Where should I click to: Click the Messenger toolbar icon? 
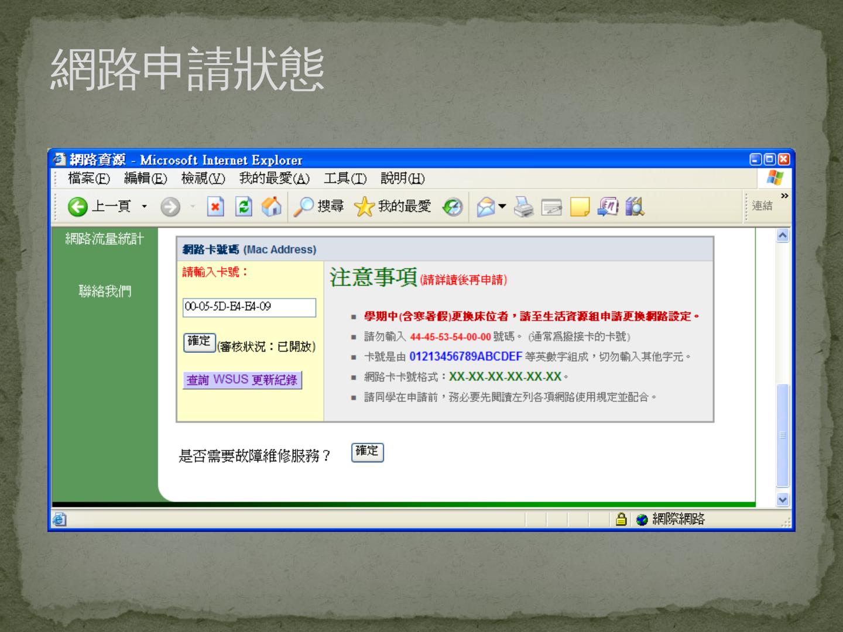point(608,207)
